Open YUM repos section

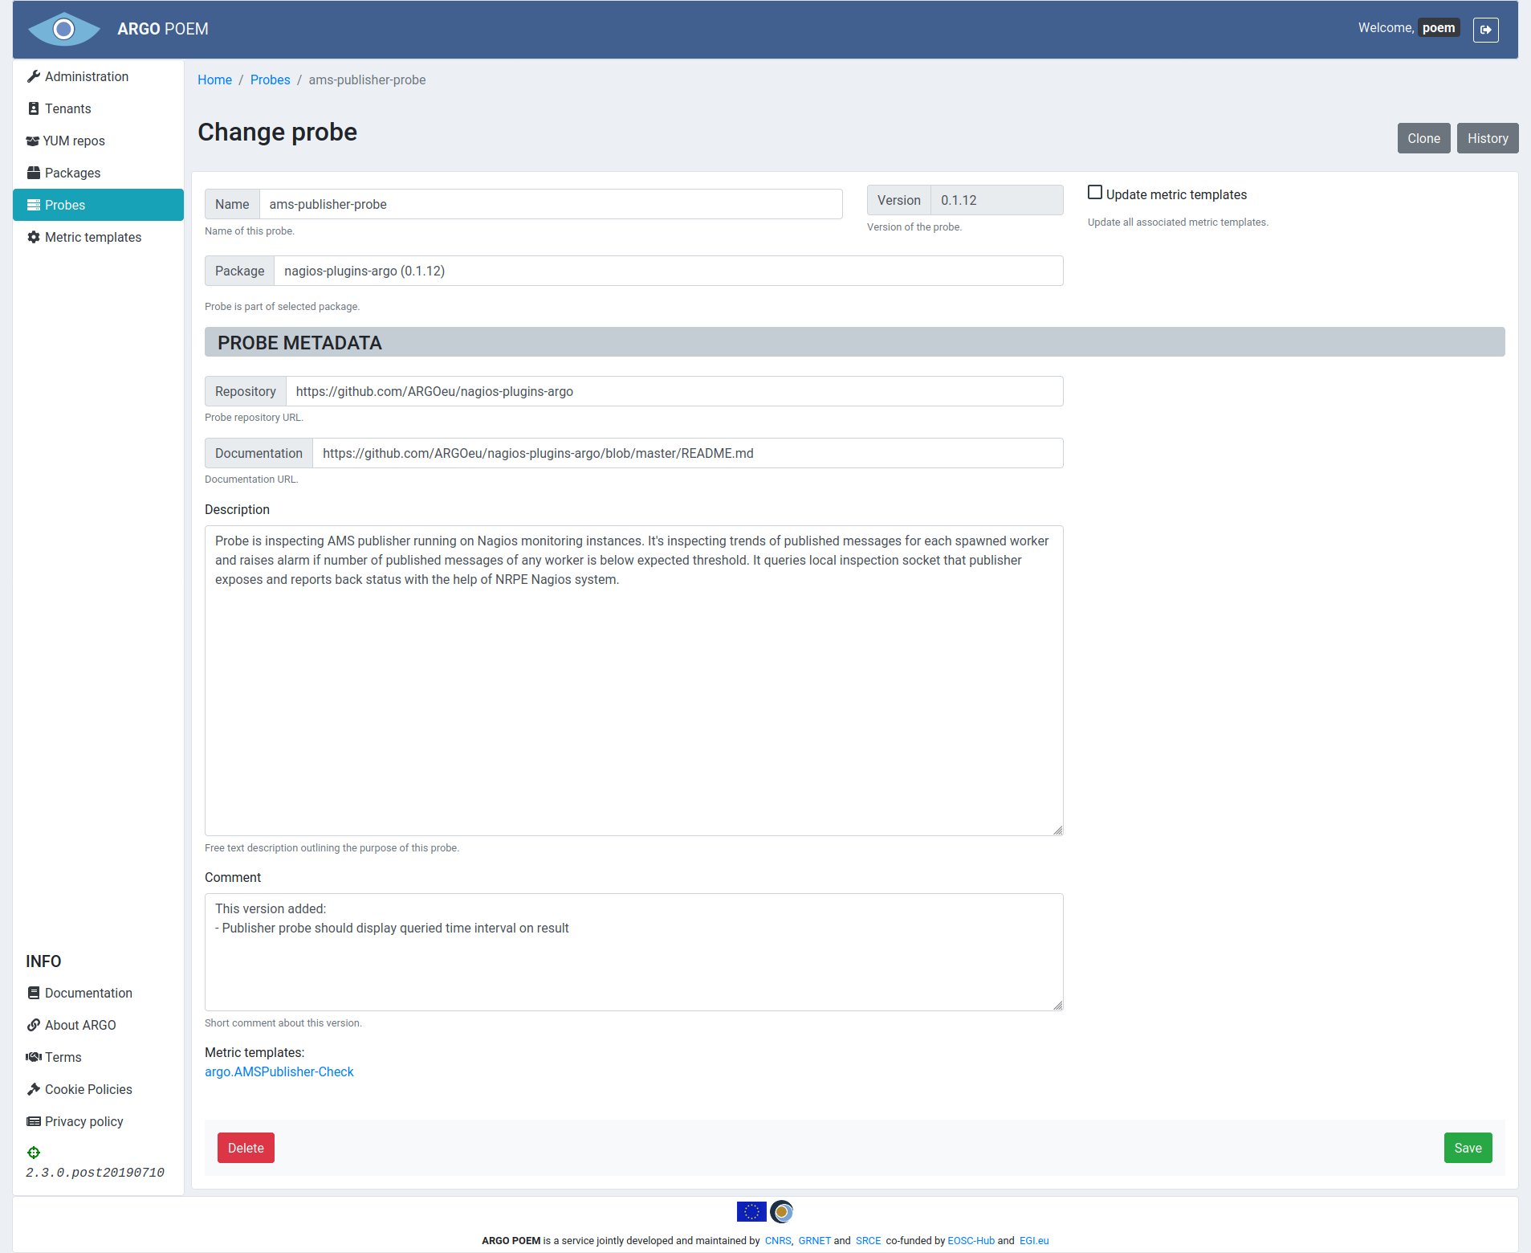point(98,141)
